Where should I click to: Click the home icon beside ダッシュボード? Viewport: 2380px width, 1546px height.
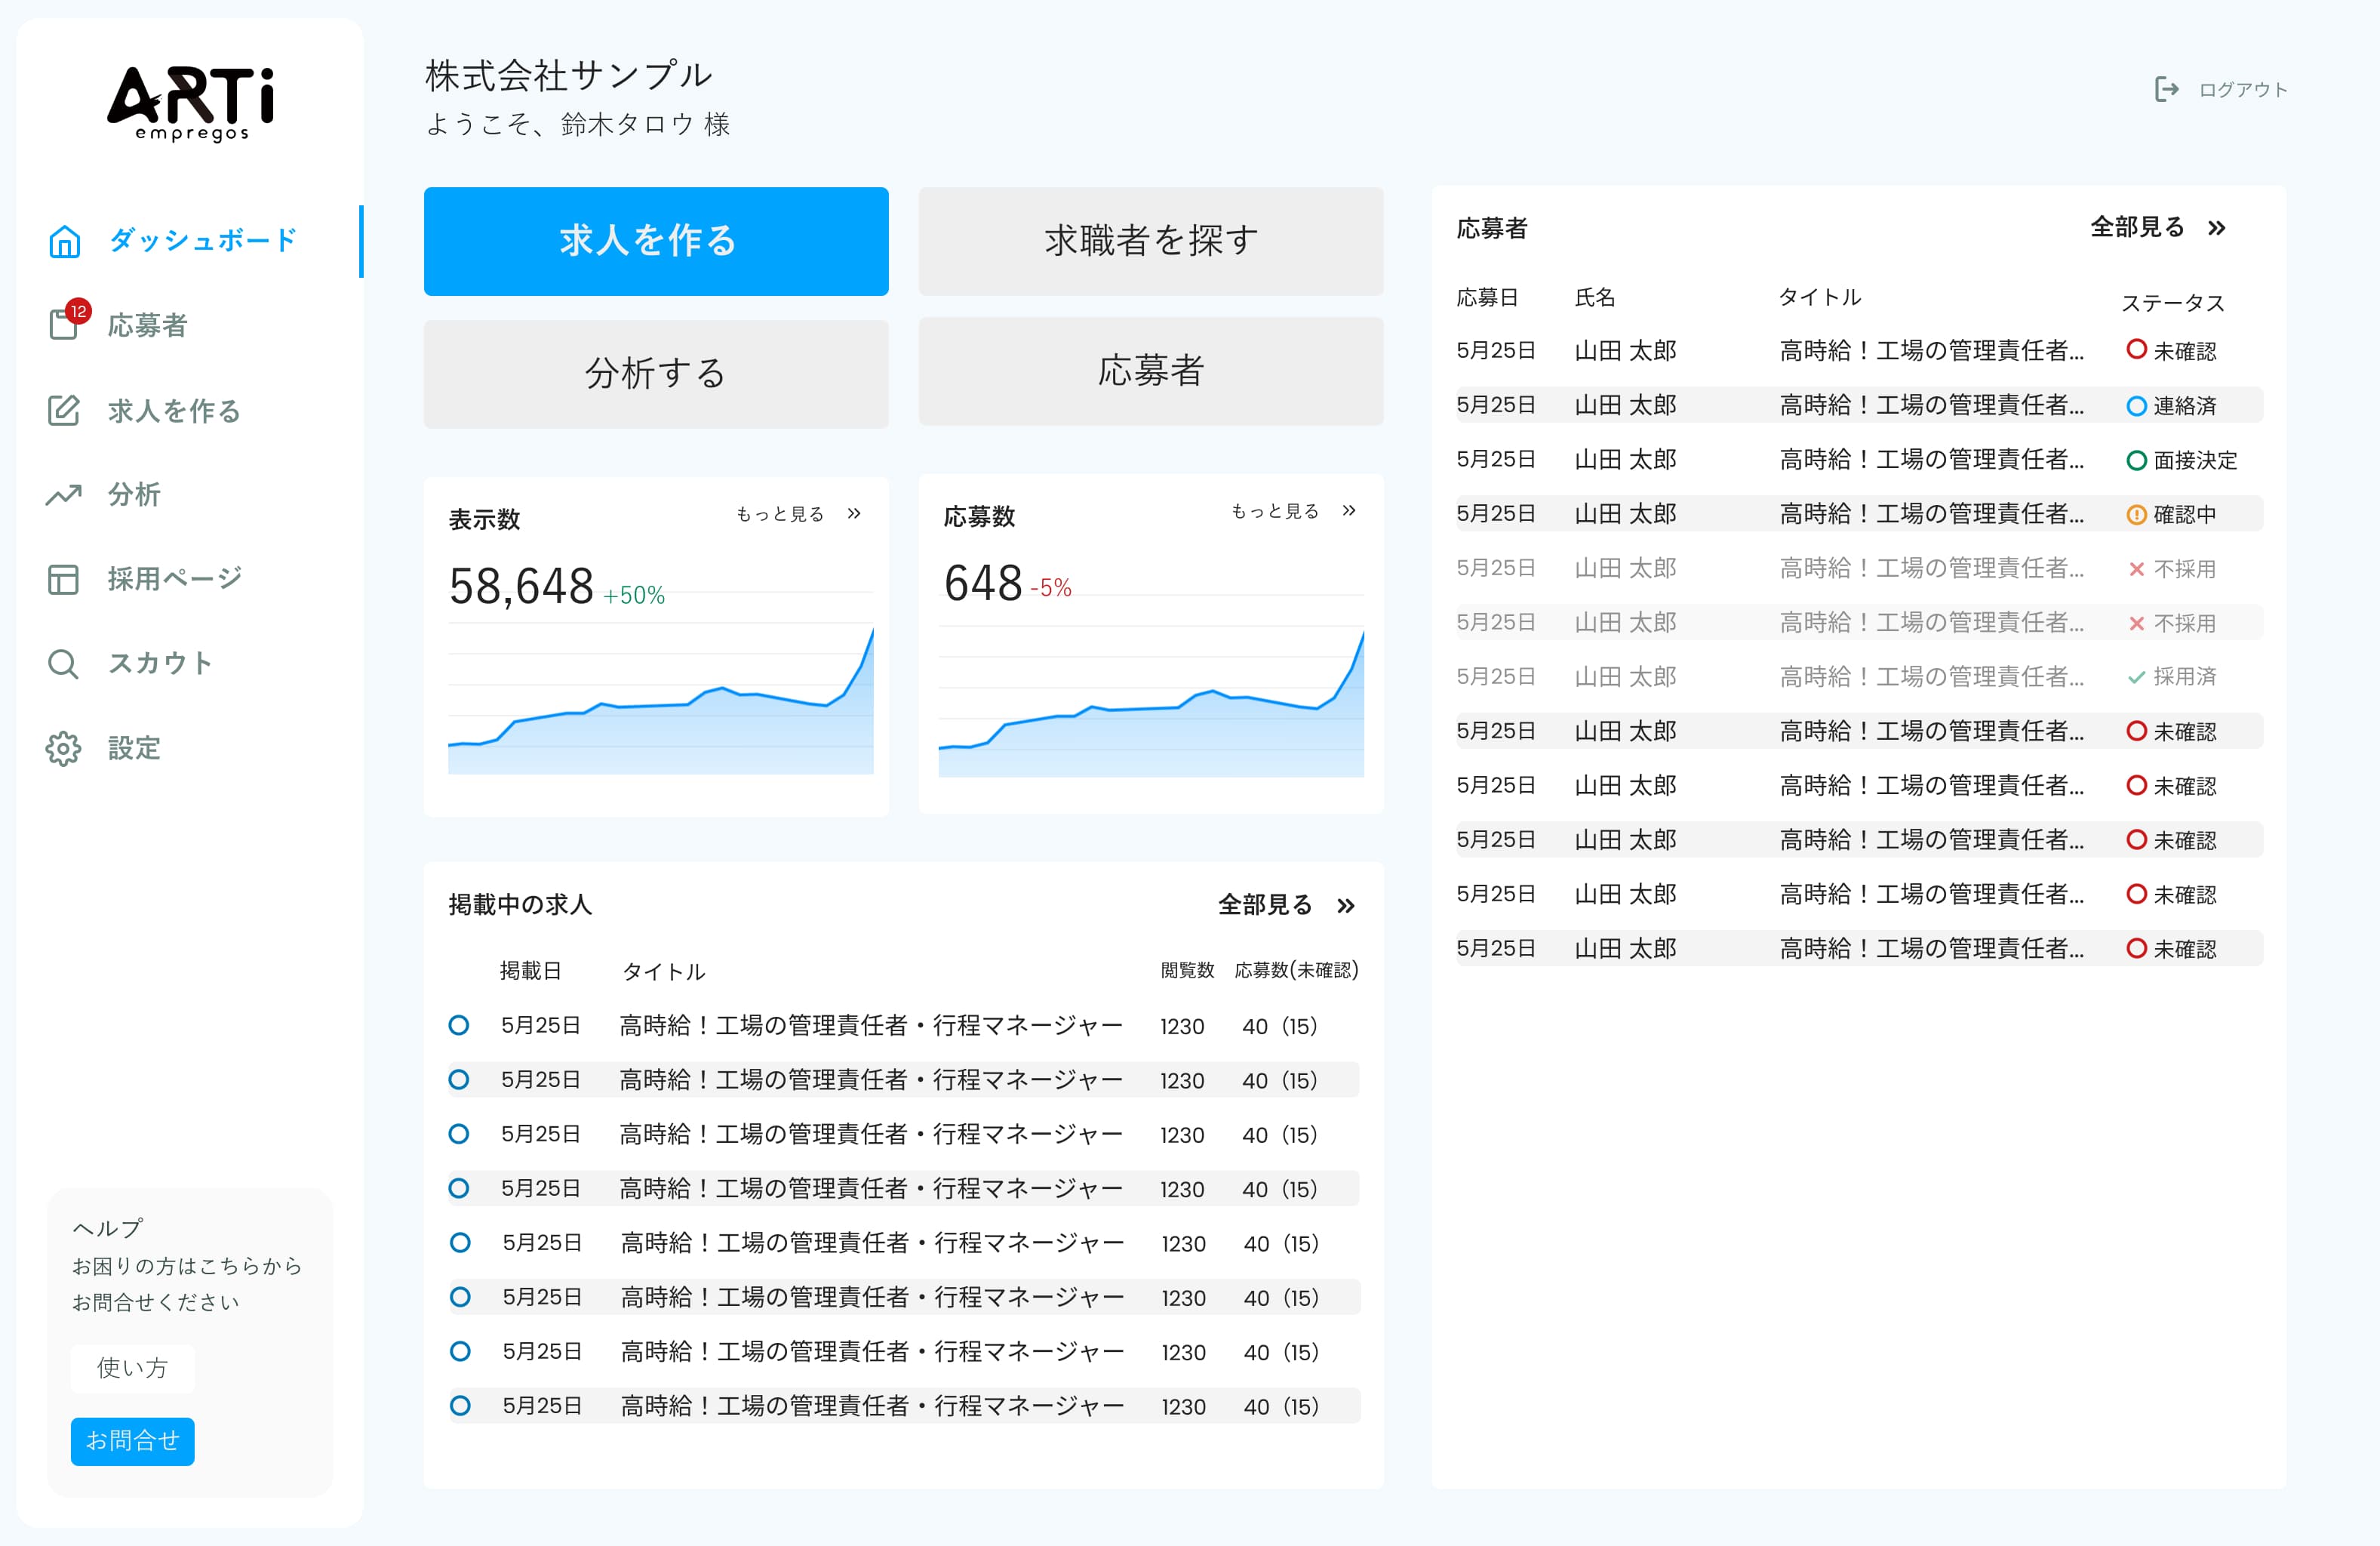coord(64,241)
